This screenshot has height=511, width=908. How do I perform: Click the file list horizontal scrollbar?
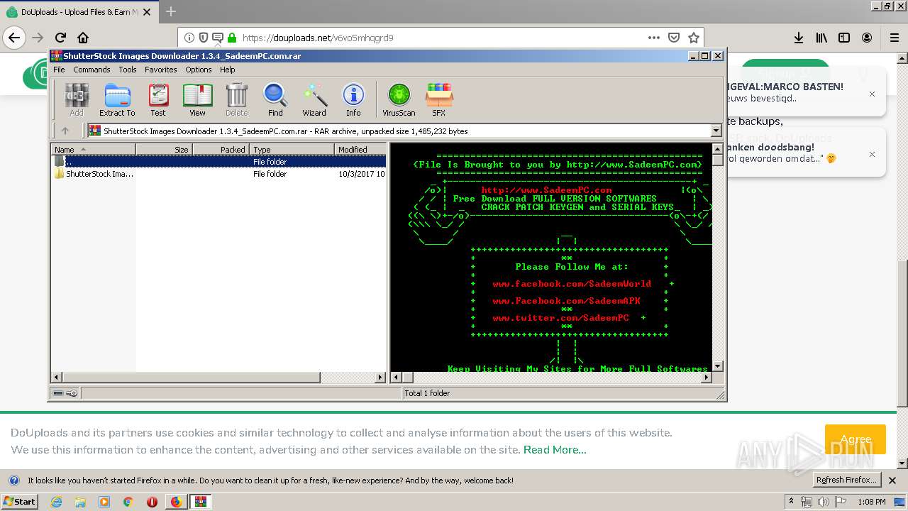point(218,378)
